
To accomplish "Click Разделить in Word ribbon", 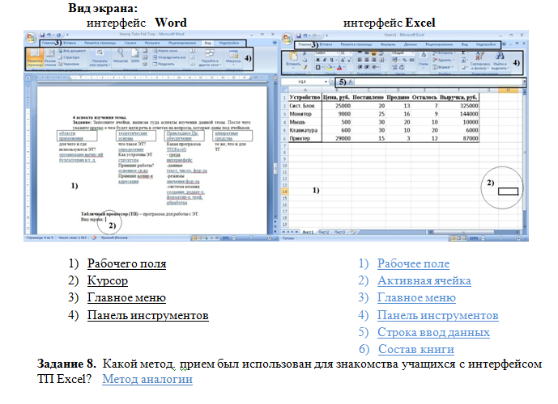I will click(x=164, y=64).
